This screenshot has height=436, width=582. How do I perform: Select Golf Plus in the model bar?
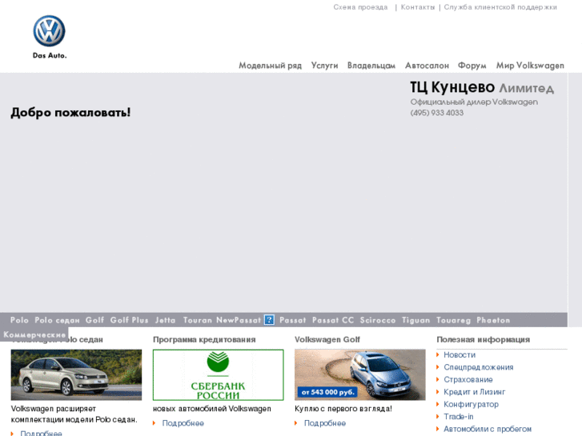point(129,320)
